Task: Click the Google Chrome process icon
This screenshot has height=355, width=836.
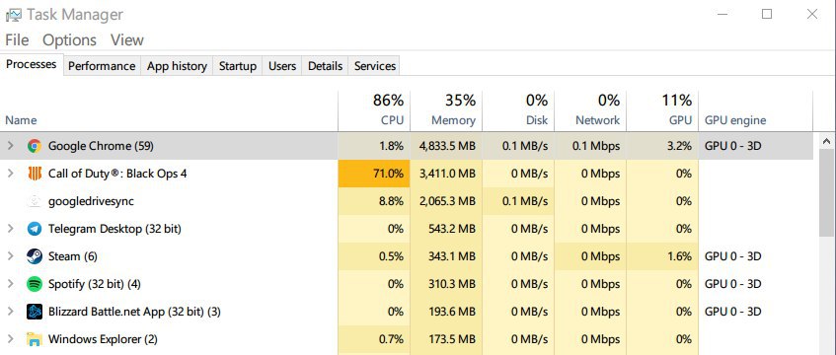Action: [35, 146]
